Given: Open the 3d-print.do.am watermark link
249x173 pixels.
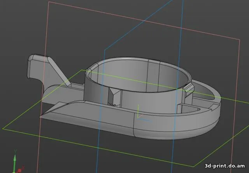Looking at the screenshot, I should click(x=225, y=166).
